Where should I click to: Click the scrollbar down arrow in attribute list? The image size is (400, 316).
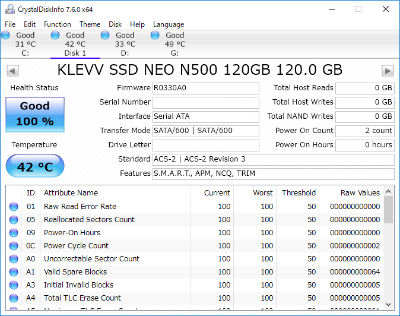pyautogui.click(x=388, y=305)
